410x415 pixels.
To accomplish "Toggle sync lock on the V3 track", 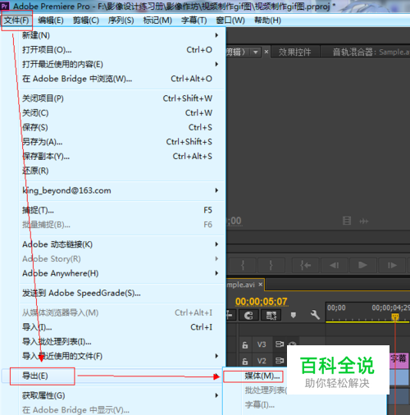I will click(280, 344).
